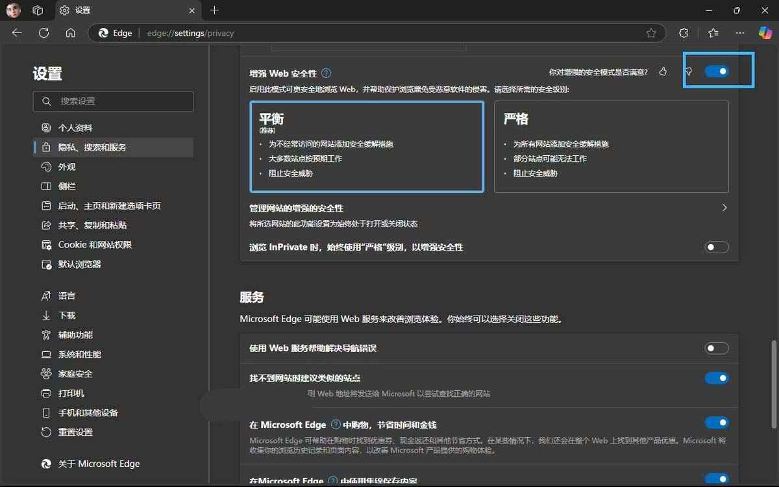
Task: Open 隐私、搜索和服务 settings section
Action: [x=114, y=147]
